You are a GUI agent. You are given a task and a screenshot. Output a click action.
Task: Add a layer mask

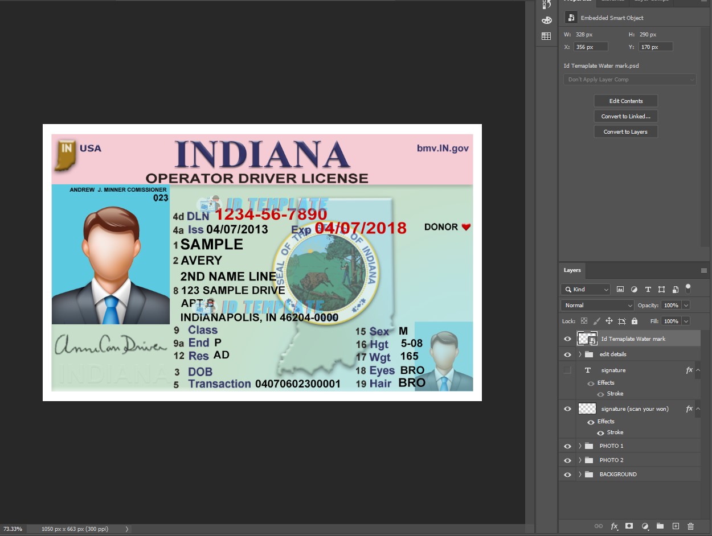(629, 526)
